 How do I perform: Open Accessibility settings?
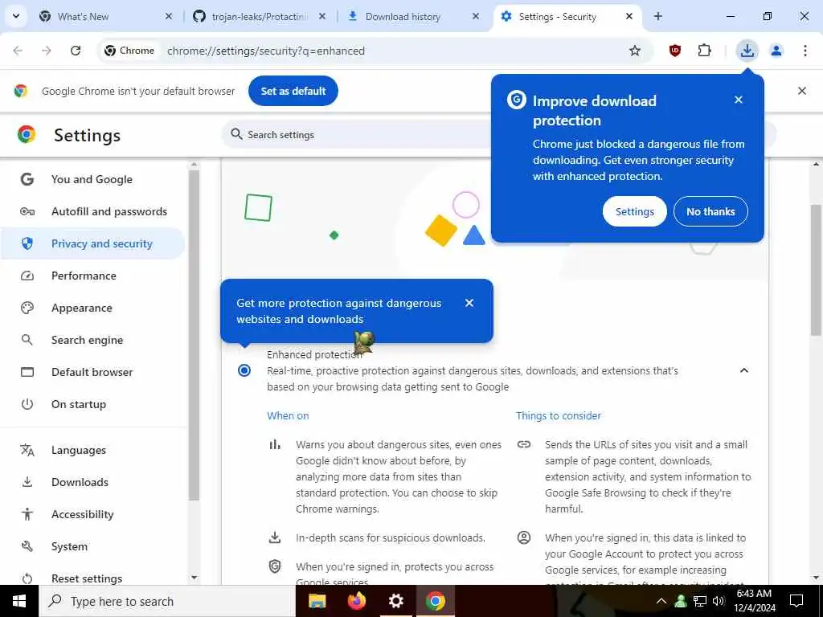pos(92,514)
